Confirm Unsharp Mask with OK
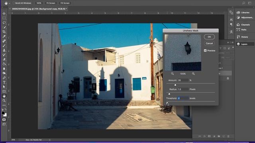 tap(209, 37)
